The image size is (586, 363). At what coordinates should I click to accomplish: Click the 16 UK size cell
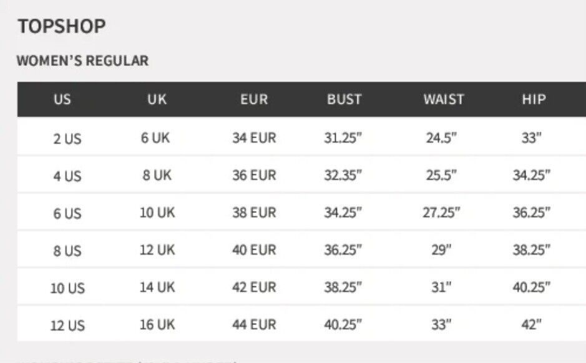pyautogui.click(x=157, y=324)
